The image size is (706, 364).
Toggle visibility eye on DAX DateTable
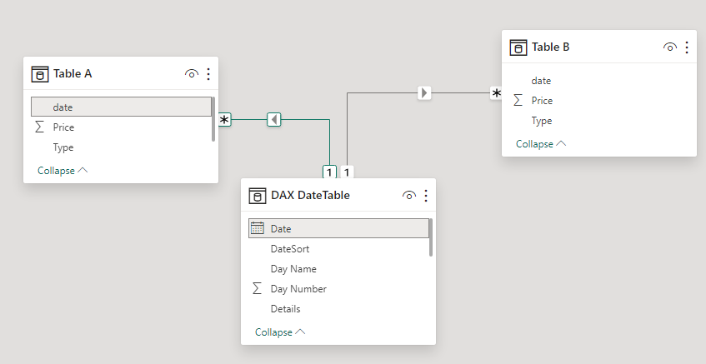[x=408, y=195]
